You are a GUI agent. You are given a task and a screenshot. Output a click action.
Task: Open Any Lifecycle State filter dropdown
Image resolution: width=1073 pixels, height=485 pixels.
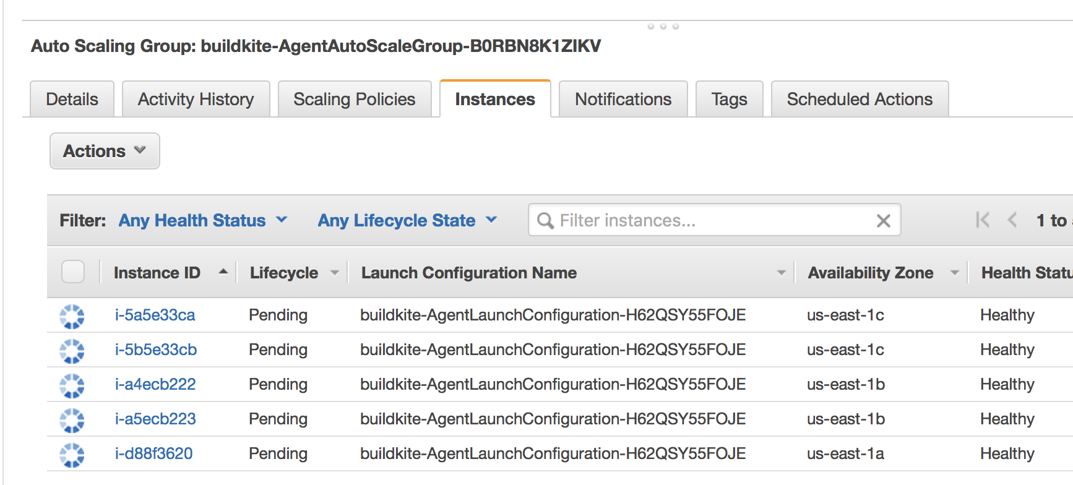[407, 220]
